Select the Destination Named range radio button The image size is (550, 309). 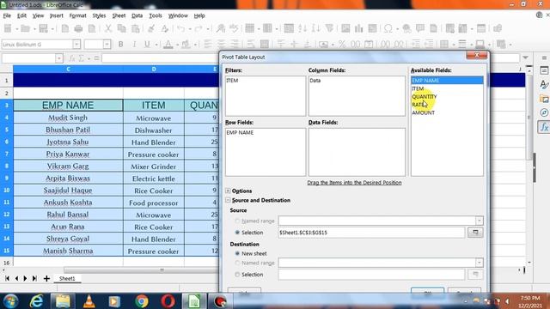(x=237, y=263)
